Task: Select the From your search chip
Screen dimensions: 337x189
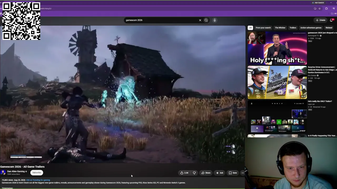Action: (263, 28)
